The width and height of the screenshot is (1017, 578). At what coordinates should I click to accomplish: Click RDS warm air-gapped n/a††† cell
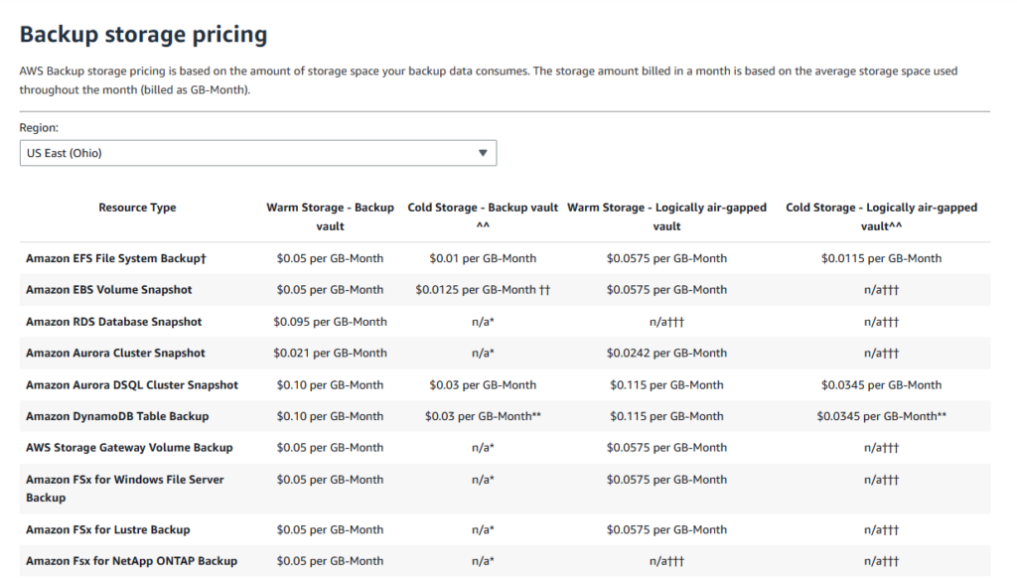point(666,322)
